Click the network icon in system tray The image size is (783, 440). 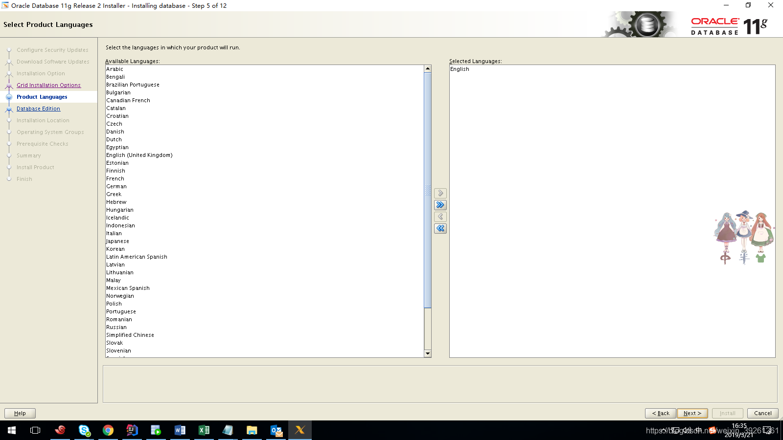[x=675, y=430]
